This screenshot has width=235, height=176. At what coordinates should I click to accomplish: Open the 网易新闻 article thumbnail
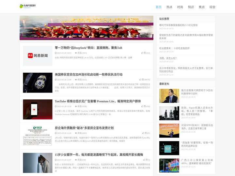[38, 56]
